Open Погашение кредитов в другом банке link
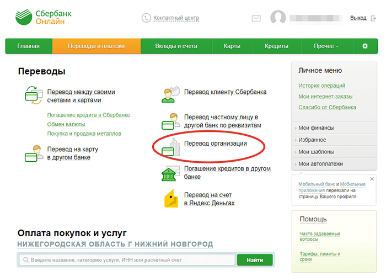This screenshot has width=386, height=276. (x=227, y=173)
